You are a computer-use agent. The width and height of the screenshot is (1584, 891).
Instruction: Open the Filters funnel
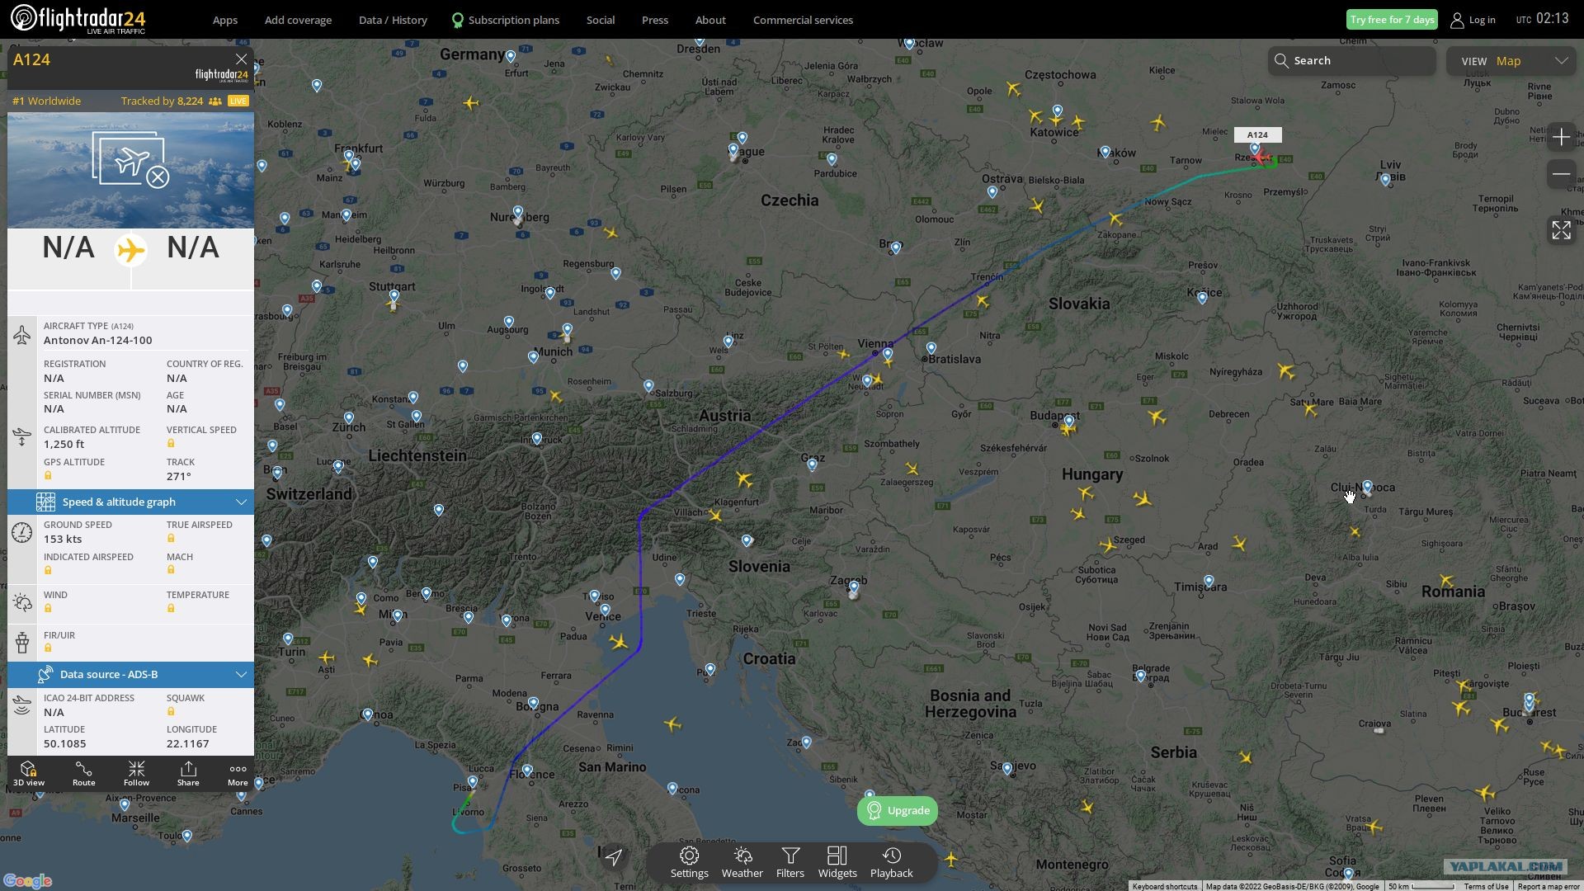790,862
